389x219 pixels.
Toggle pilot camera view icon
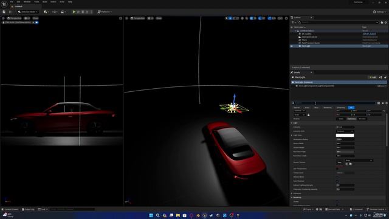(x=36, y=23)
